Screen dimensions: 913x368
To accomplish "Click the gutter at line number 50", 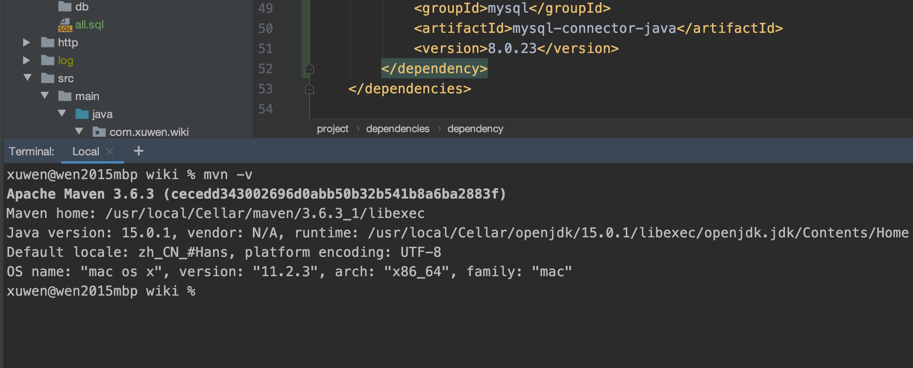I will [266, 29].
